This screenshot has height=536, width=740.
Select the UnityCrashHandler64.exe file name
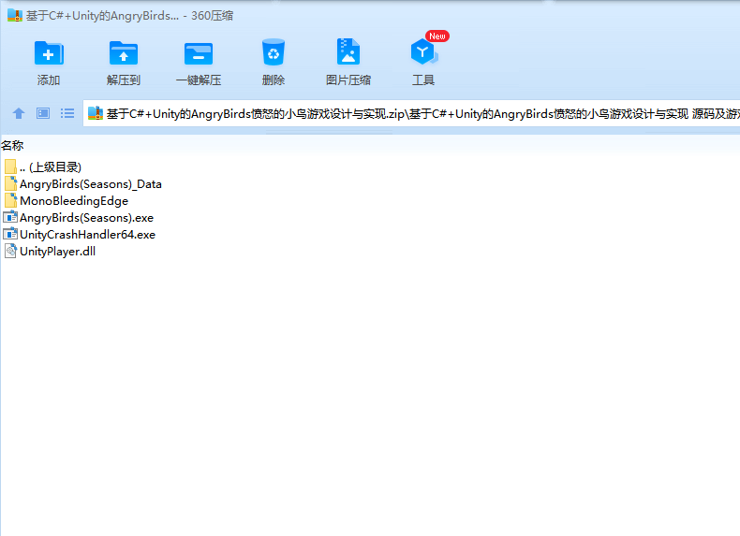87,235
